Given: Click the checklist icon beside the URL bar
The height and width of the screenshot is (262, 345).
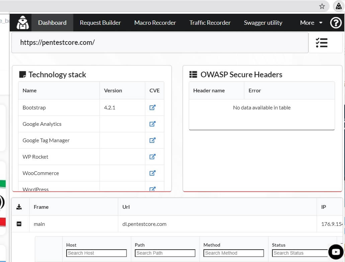Looking at the screenshot, I should (322, 43).
